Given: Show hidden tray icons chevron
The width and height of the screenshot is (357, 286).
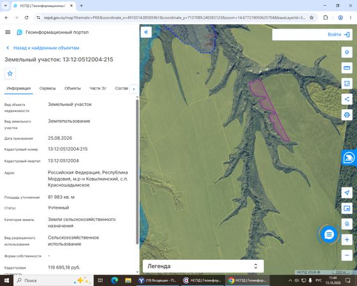Looking at the screenshot, I should (x=290, y=280).
